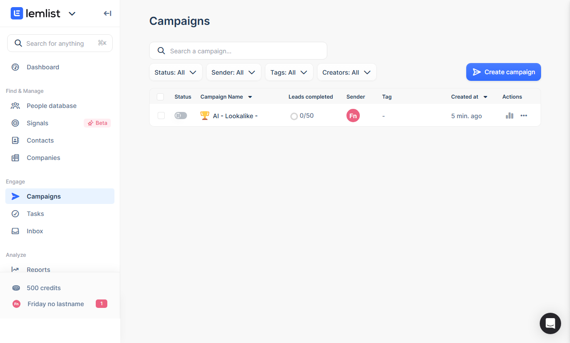Viewport: 570px width, 343px height.
Task: Open the Inbox
Action: click(x=36, y=231)
